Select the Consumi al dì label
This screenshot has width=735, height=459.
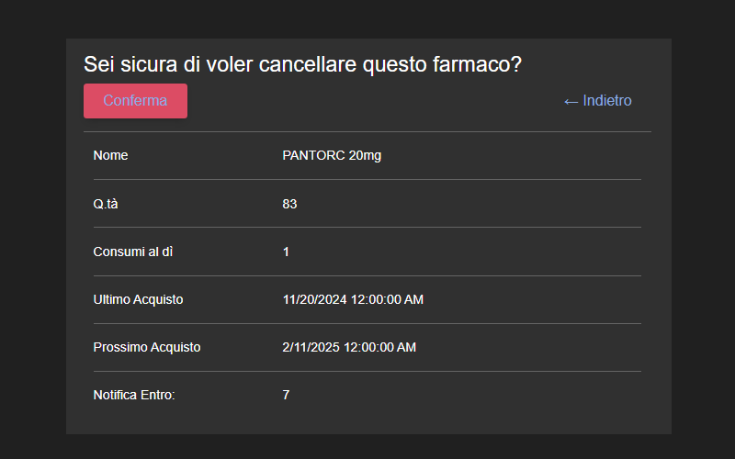point(133,252)
